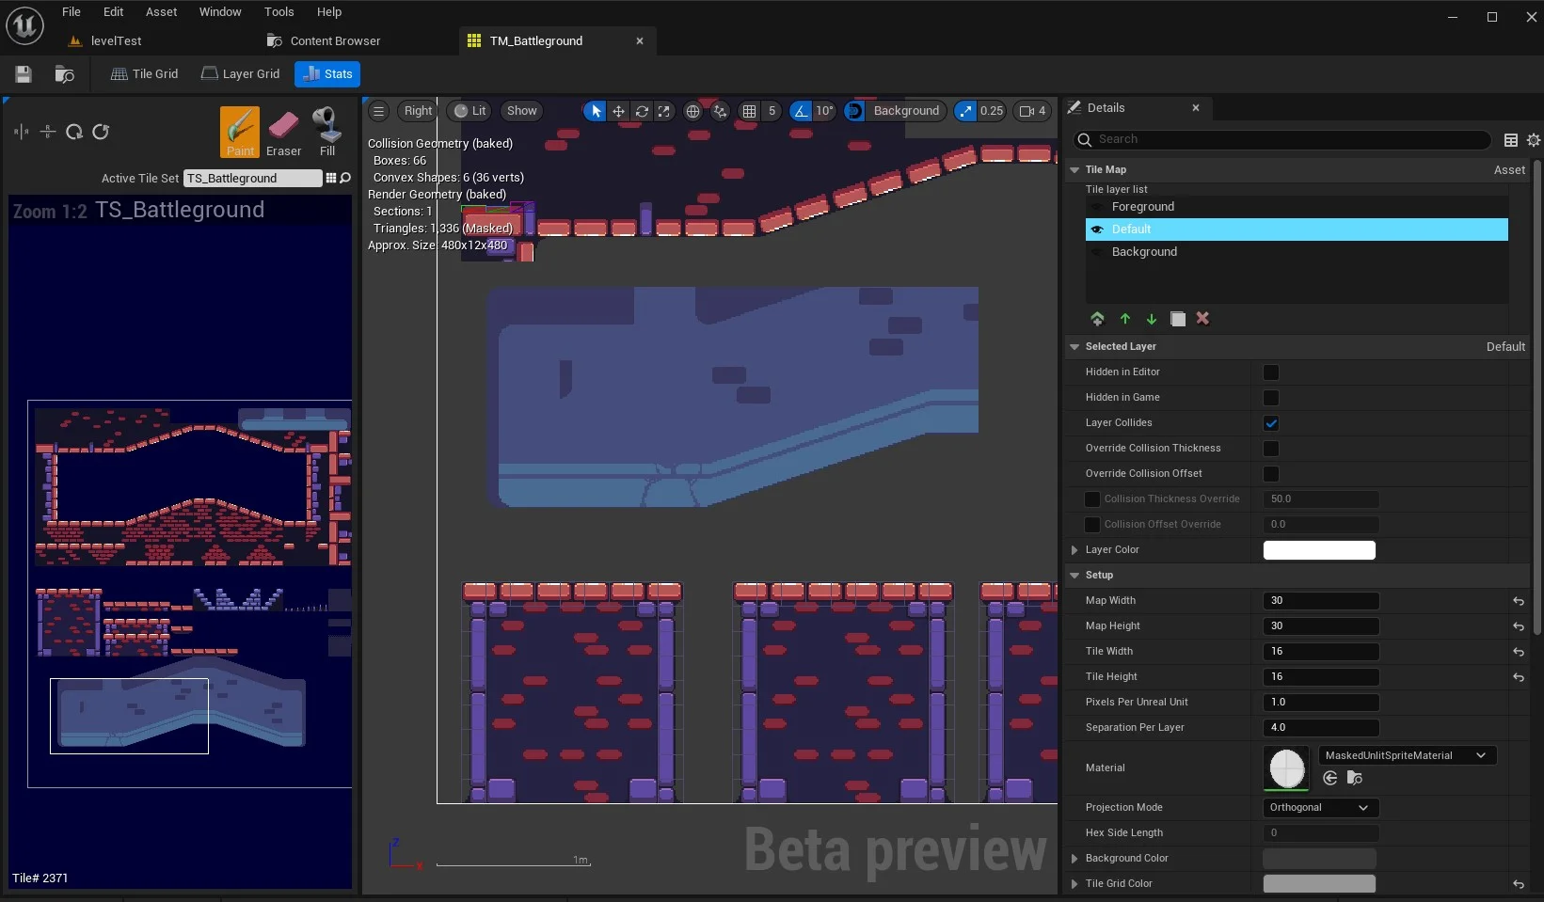Viewport: 1544px width, 902px height.
Task: Toggle surface snapping icon
Action: pyautogui.click(x=720, y=111)
